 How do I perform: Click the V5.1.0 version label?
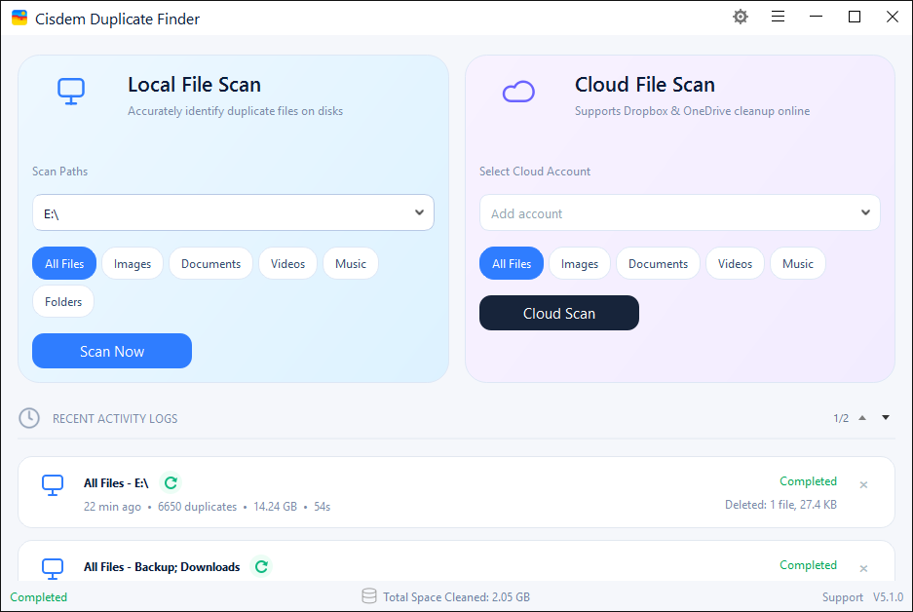coord(888,596)
